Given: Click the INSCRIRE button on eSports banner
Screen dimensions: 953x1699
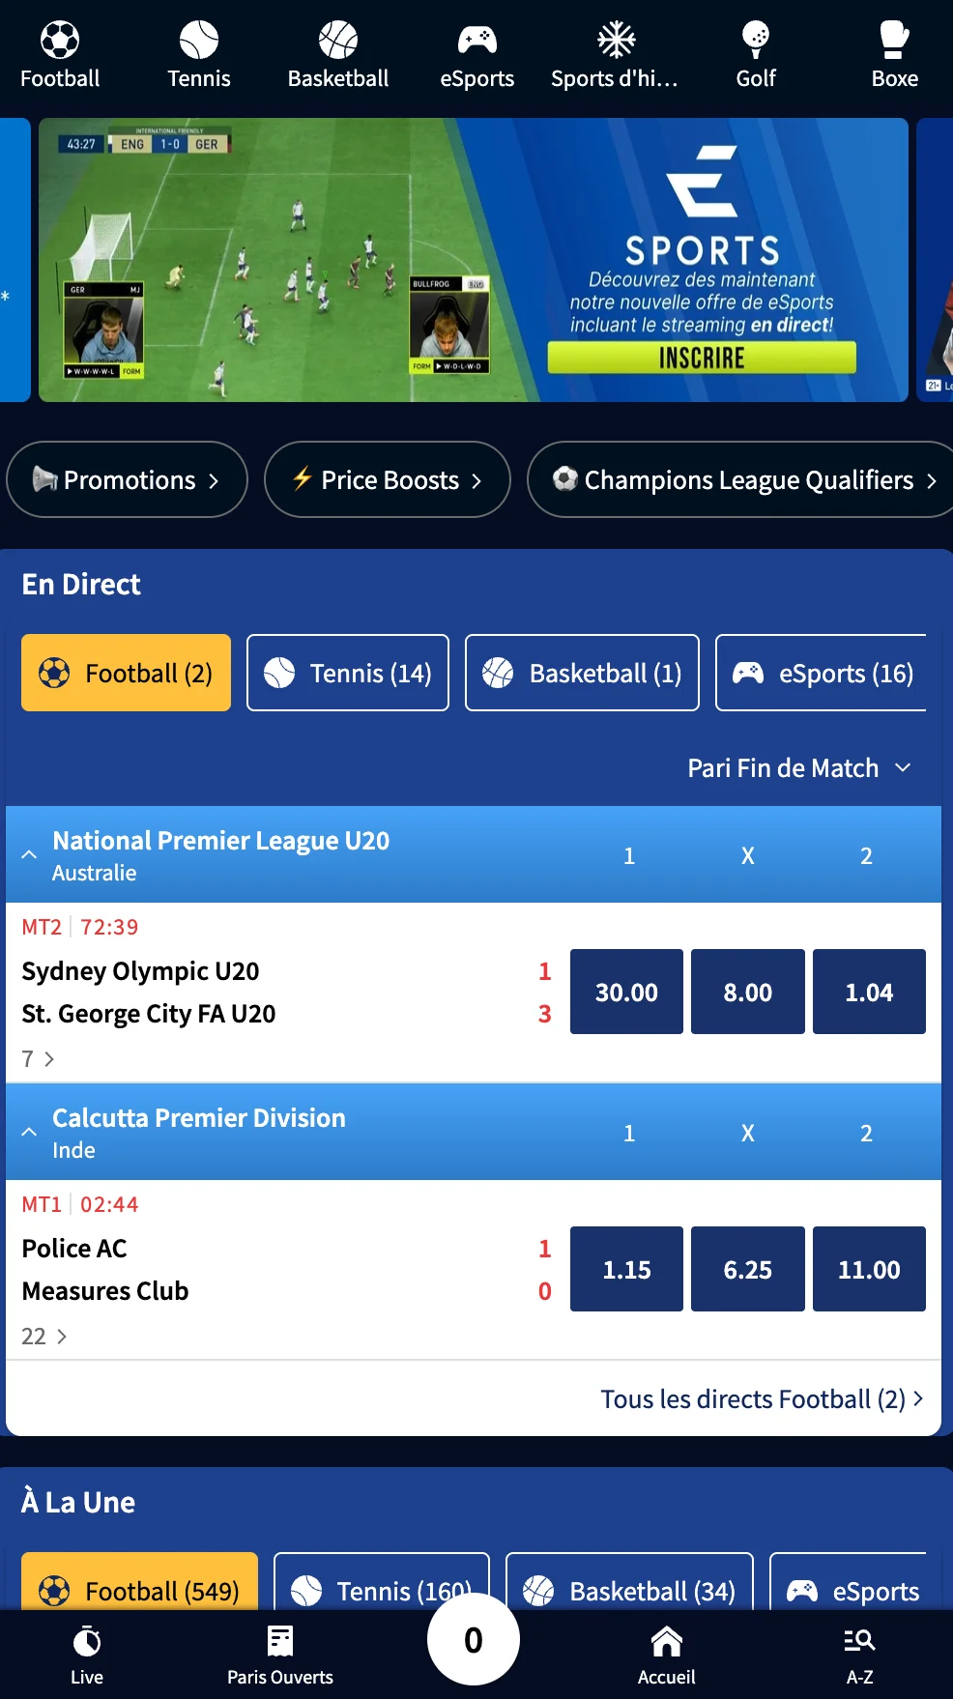Looking at the screenshot, I should (702, 358).
